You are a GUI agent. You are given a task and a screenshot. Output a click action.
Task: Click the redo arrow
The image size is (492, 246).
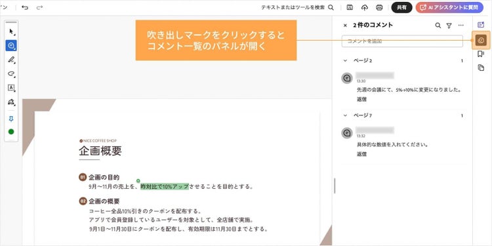point(39,7)
